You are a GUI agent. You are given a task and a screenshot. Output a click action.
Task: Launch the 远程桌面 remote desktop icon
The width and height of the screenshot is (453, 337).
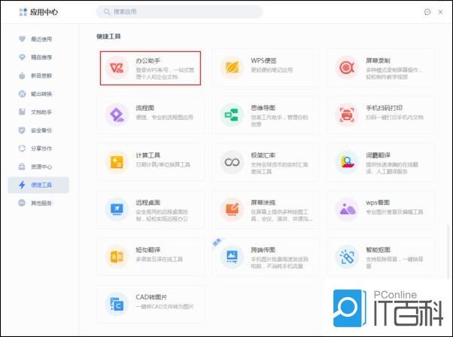coord(117,210)
